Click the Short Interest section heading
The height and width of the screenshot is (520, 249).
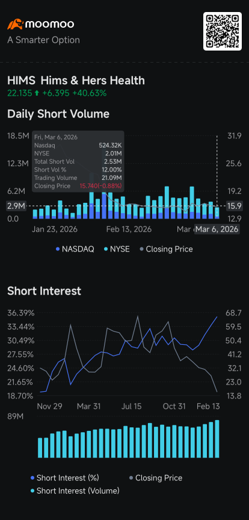click(x=44, y=291)
